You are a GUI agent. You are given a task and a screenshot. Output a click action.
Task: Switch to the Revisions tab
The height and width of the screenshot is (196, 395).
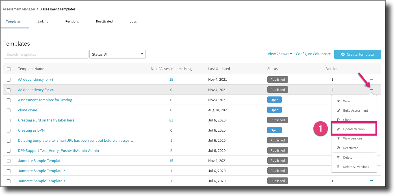72,21
